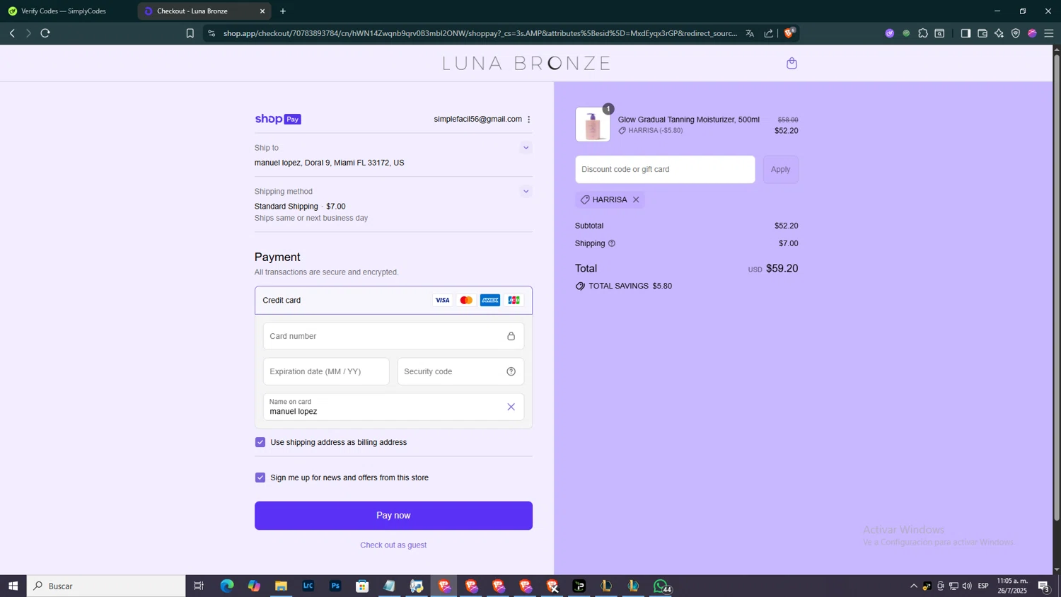The height and width of the screenshot is (597, 1061).
Task: Open Windows Start menu
Action: point(13,586)
